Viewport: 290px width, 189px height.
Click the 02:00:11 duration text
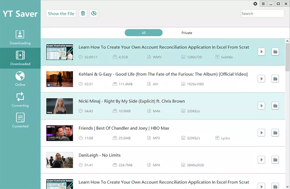click(x=91, y=57)
